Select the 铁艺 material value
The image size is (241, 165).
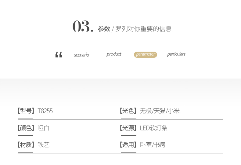43,145
